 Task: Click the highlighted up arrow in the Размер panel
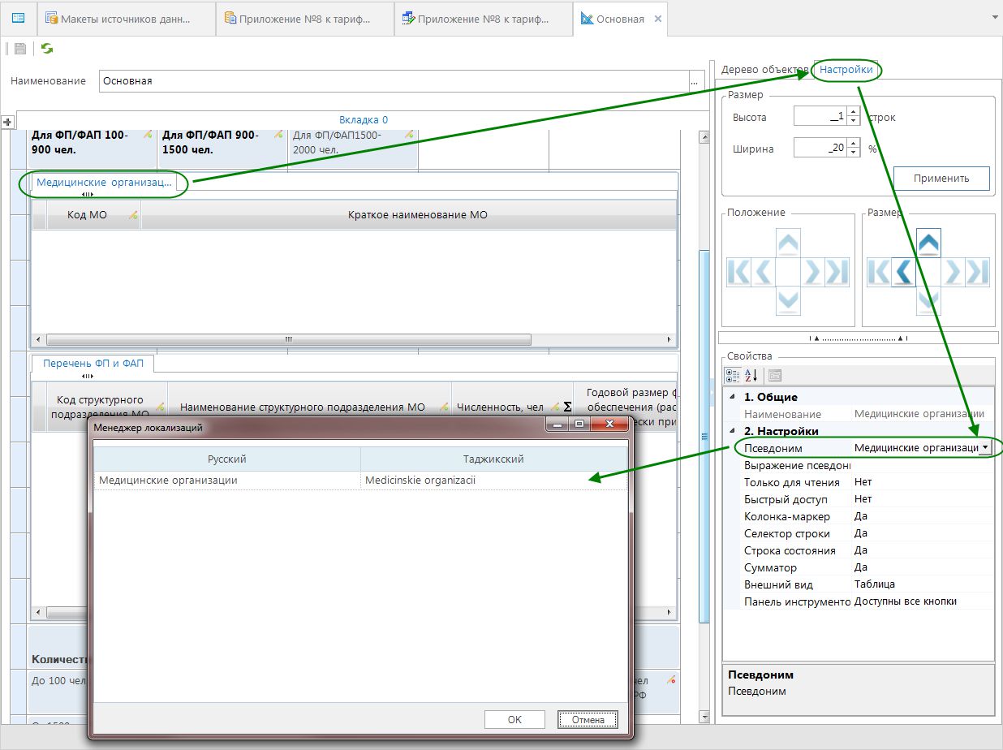click(x=928, y=242)
